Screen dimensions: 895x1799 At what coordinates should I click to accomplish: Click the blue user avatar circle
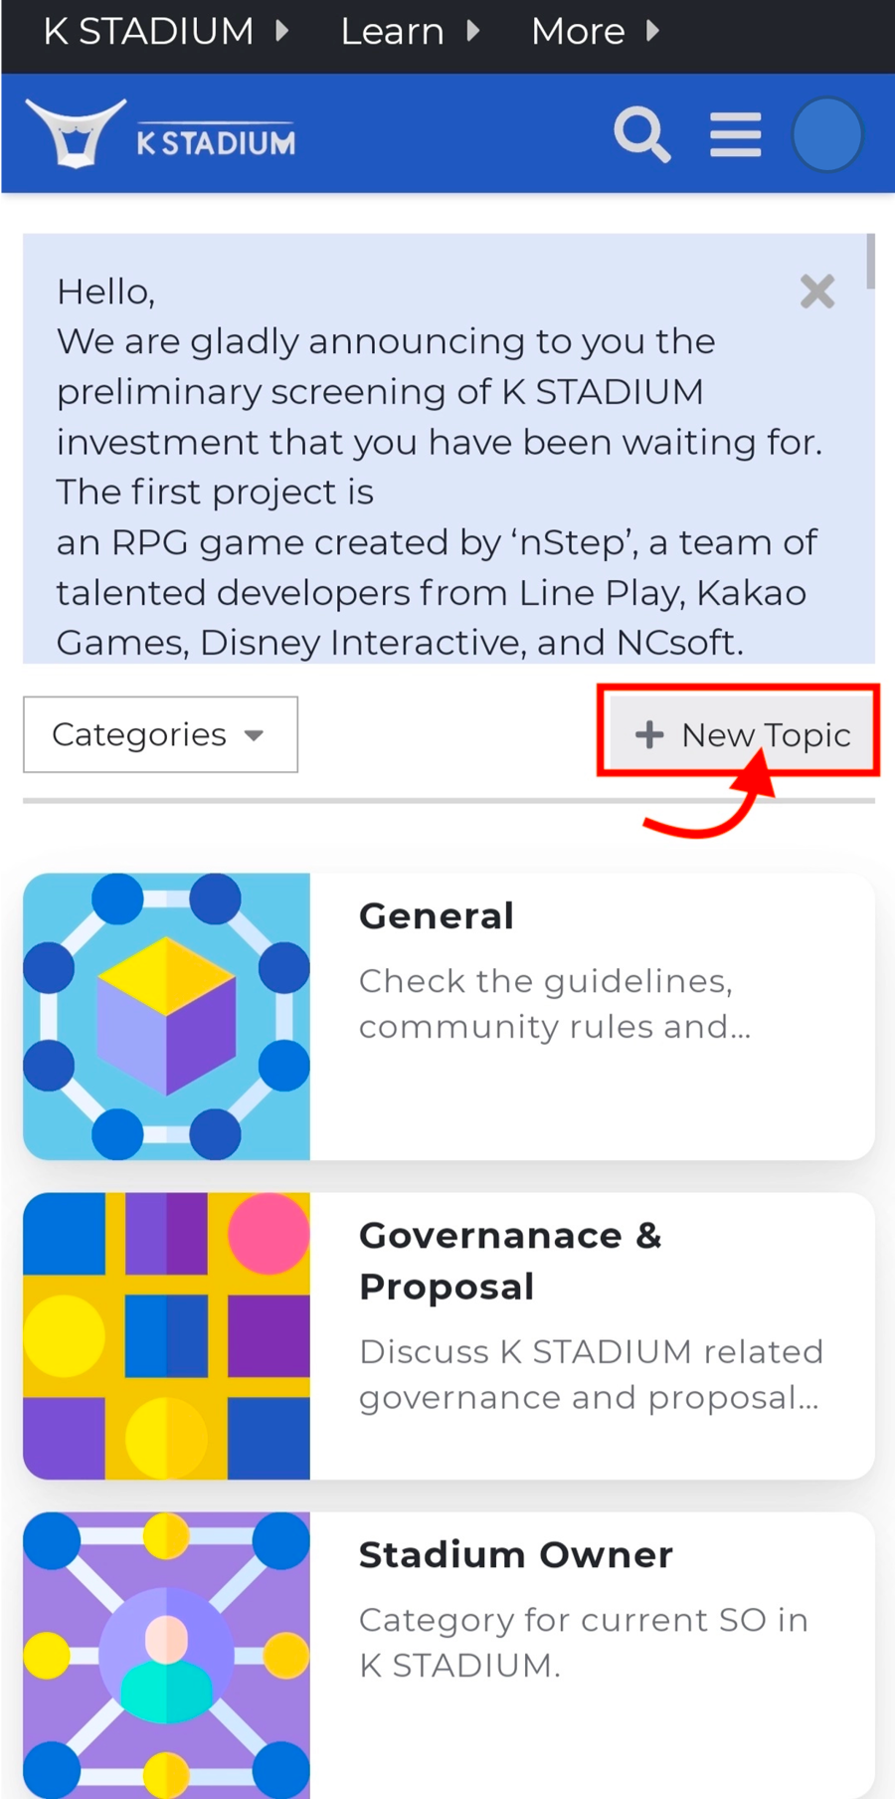click(826, 134)
